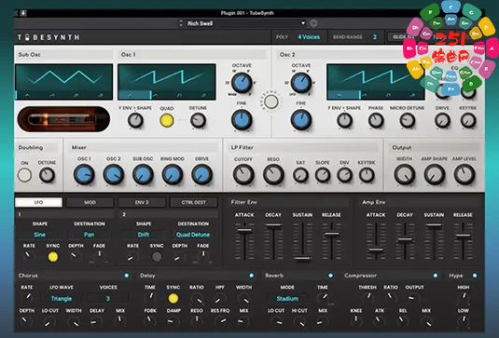
Task: Toggle the Hype power dot
Action: [x=475, y=276]
